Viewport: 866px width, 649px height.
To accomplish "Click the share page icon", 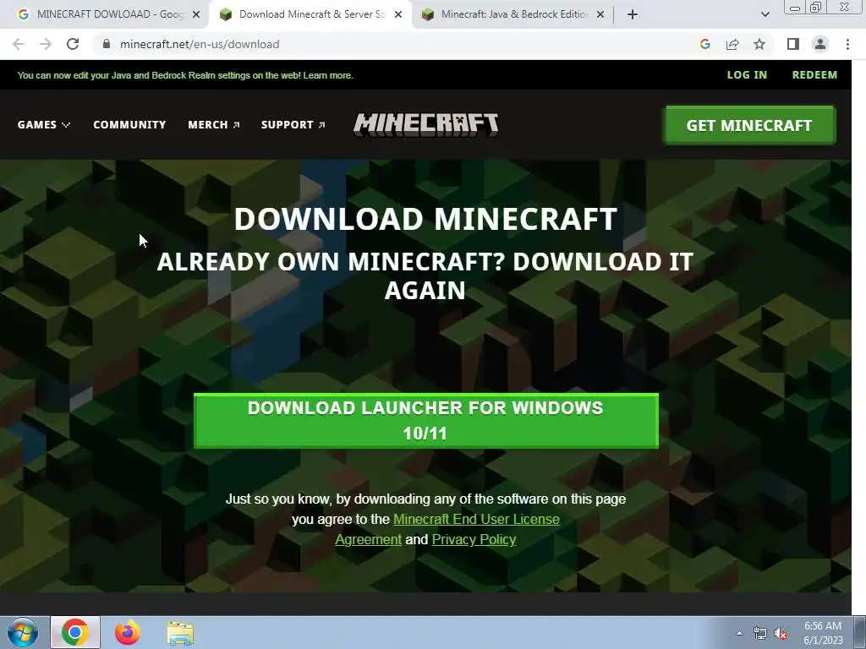I will point(732,44).
